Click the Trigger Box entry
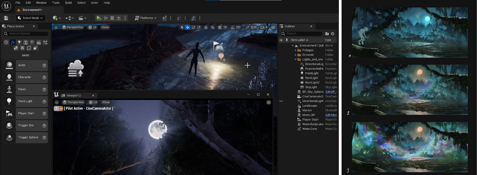 click(25, 125)
